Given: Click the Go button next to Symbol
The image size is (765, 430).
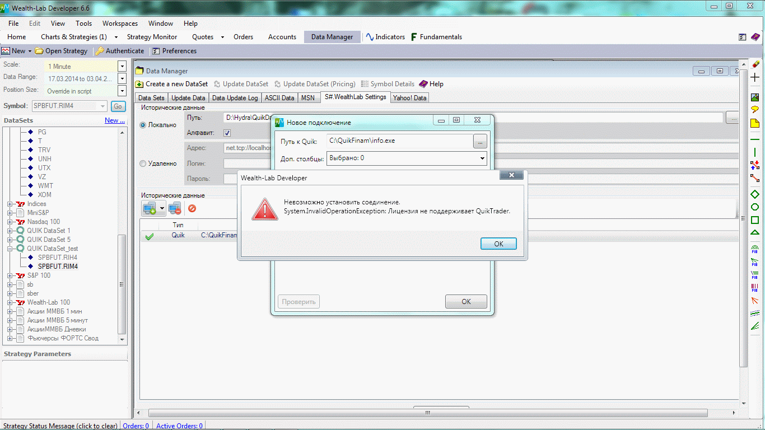Looking at the screenshot, I should point(118,106).
